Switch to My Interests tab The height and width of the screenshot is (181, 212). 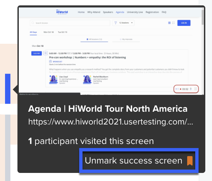click(x=126, y=39)
